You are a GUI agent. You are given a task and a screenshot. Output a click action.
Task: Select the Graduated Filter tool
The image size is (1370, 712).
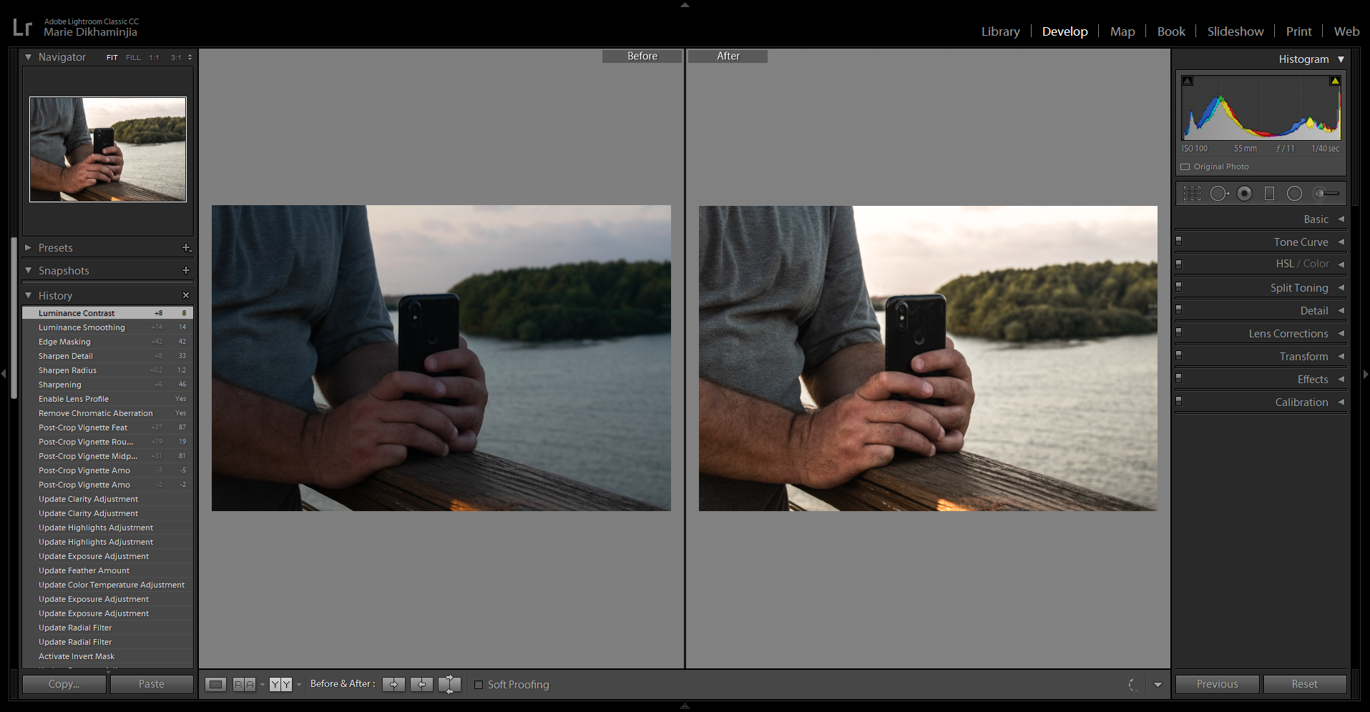click(x=1269, y=194)
